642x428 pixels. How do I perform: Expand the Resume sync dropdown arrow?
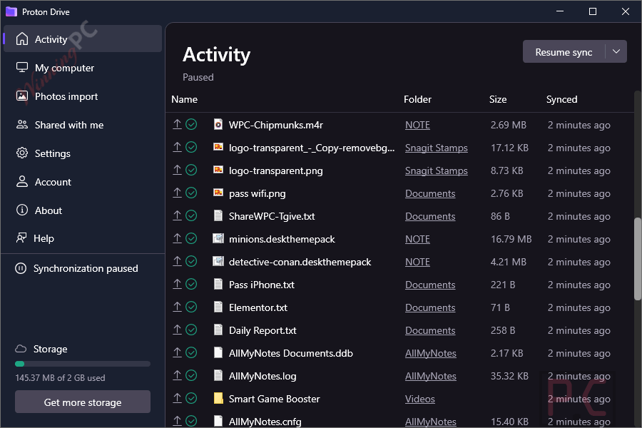(616, 51)
